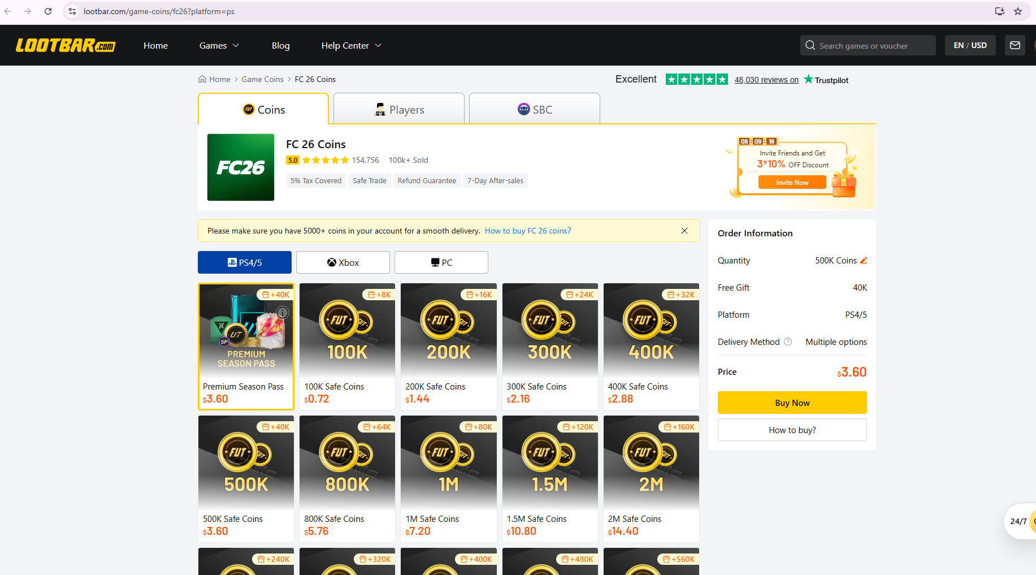Click the 5% Tax Covered tag
Viewport: 1036px width, 575px height.
click(x=316, y=180)
